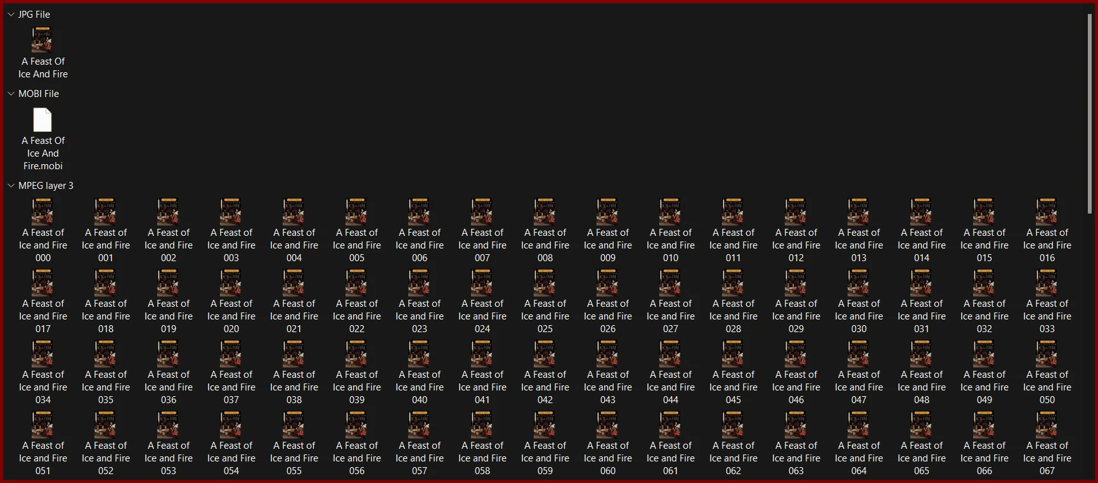Click the file name A Feast of Ice and Fire 032
The image size is (1098, 483).
coord(985,316)
